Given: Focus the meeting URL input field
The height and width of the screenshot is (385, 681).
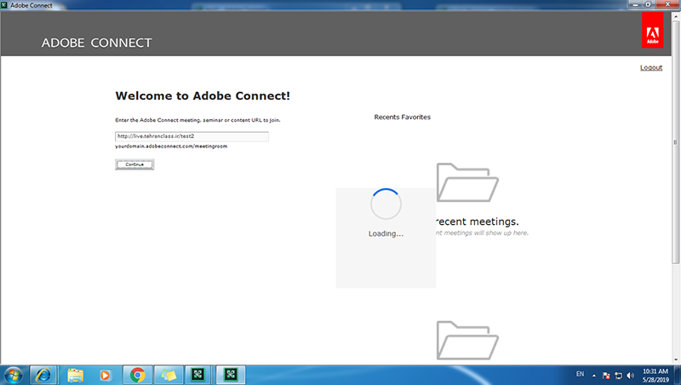Looking at the screenshot, I should click(192, 136).
